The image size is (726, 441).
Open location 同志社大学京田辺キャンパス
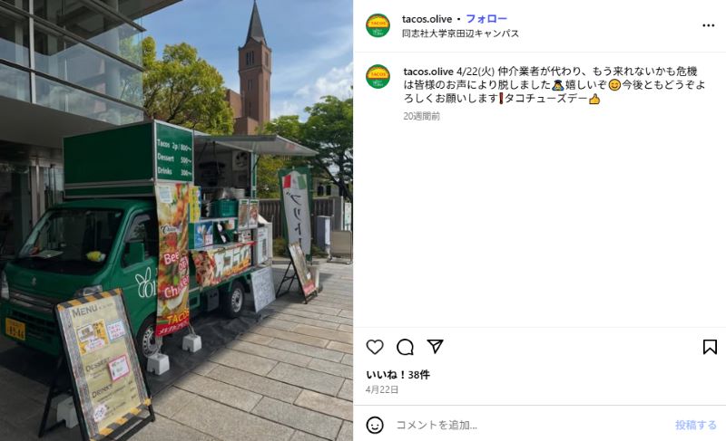pos(460,34)
